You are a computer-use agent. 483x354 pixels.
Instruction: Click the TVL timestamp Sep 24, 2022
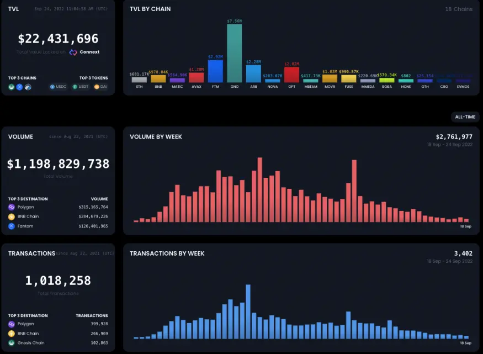click(x=71, y=9)
